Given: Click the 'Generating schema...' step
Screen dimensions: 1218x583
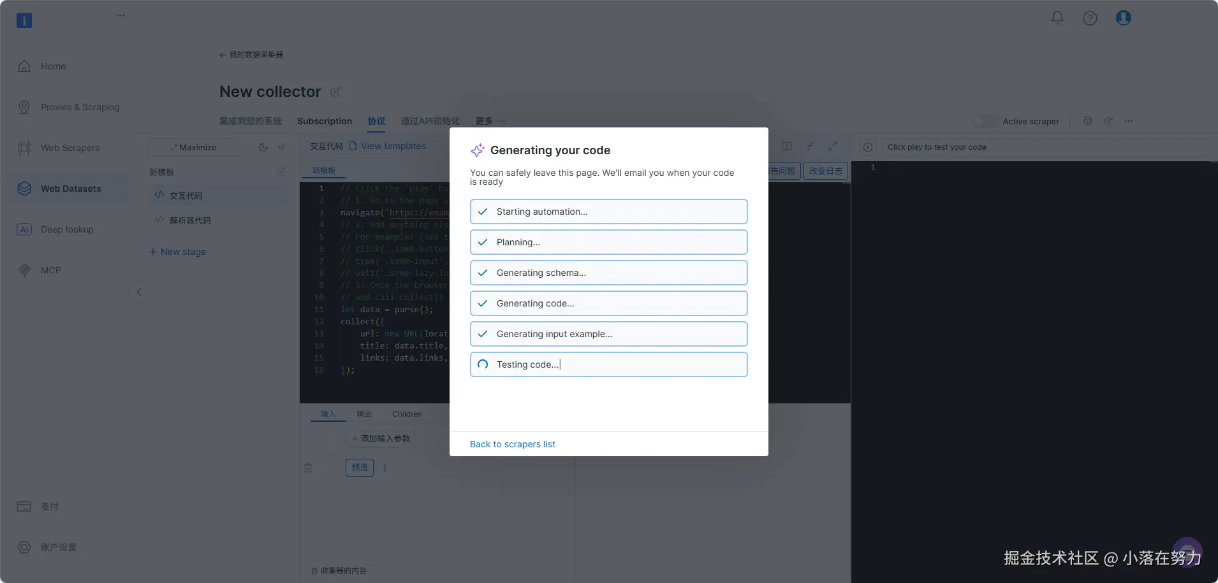Looking at the screenshot, I should (x=609, y=273).
